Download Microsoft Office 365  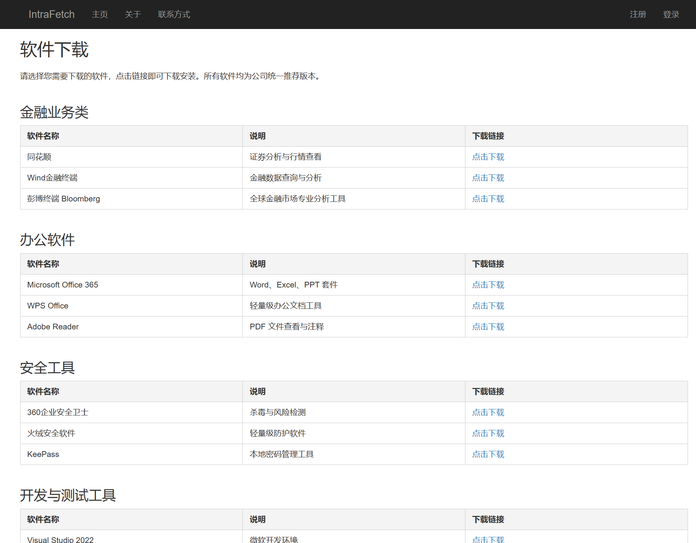[x=488, y=285]
